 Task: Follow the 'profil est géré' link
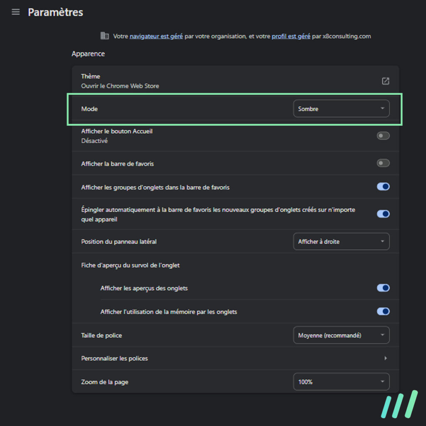[x=291, y=36]
